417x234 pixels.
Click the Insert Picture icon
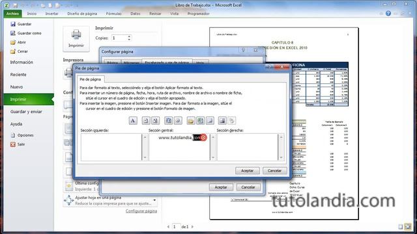point(222,121)
